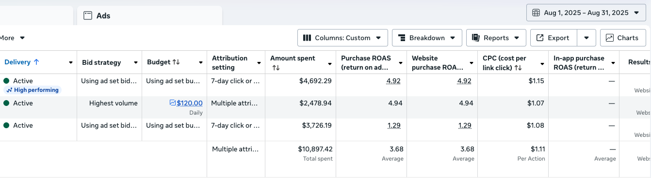Edit the $120.00 daily budget link
The image size is (651, 178).
coord(190,103)
